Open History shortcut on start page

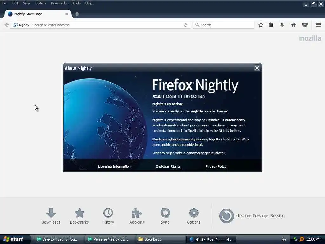pos(108,216)
